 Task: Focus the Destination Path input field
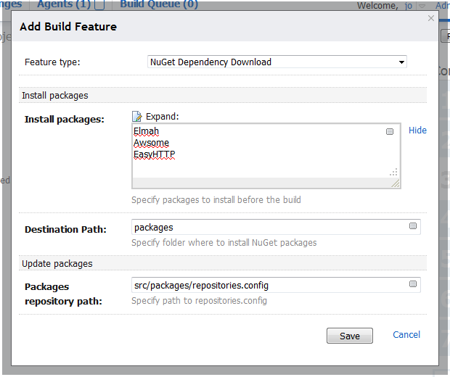click(269, 227)
